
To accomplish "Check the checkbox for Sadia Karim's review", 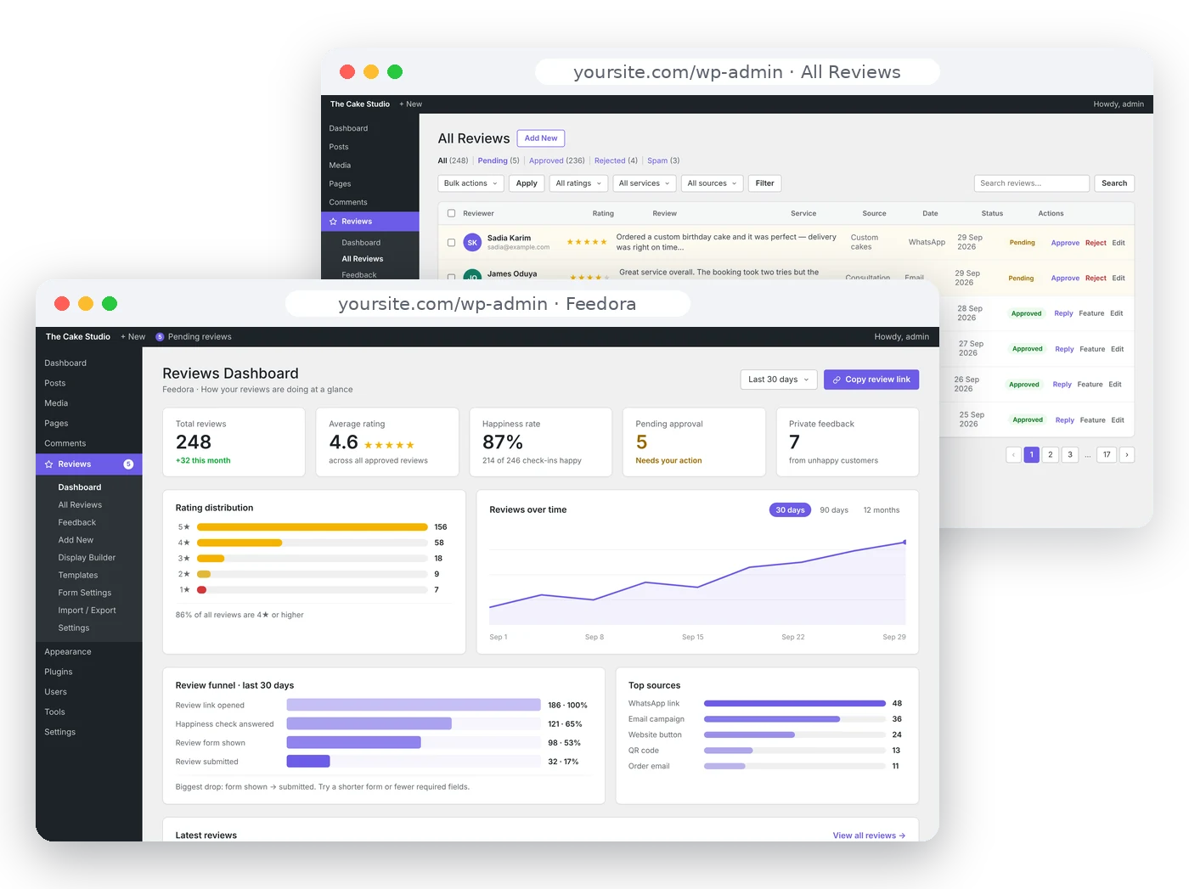I will (x=452, y=243).
